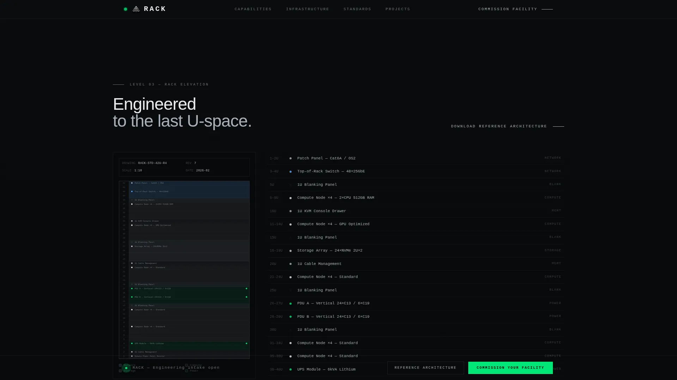Click the pulsing green intake-open indicator in bottom bar
This screenshot has height=380, width=677.
[x=126, y=368]
